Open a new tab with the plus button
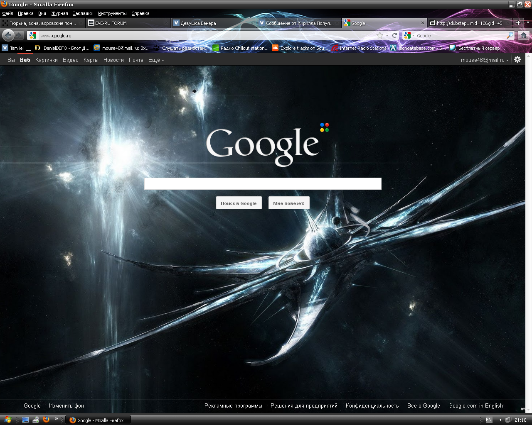This screenshot has width=532, height=425. (518, 23)
